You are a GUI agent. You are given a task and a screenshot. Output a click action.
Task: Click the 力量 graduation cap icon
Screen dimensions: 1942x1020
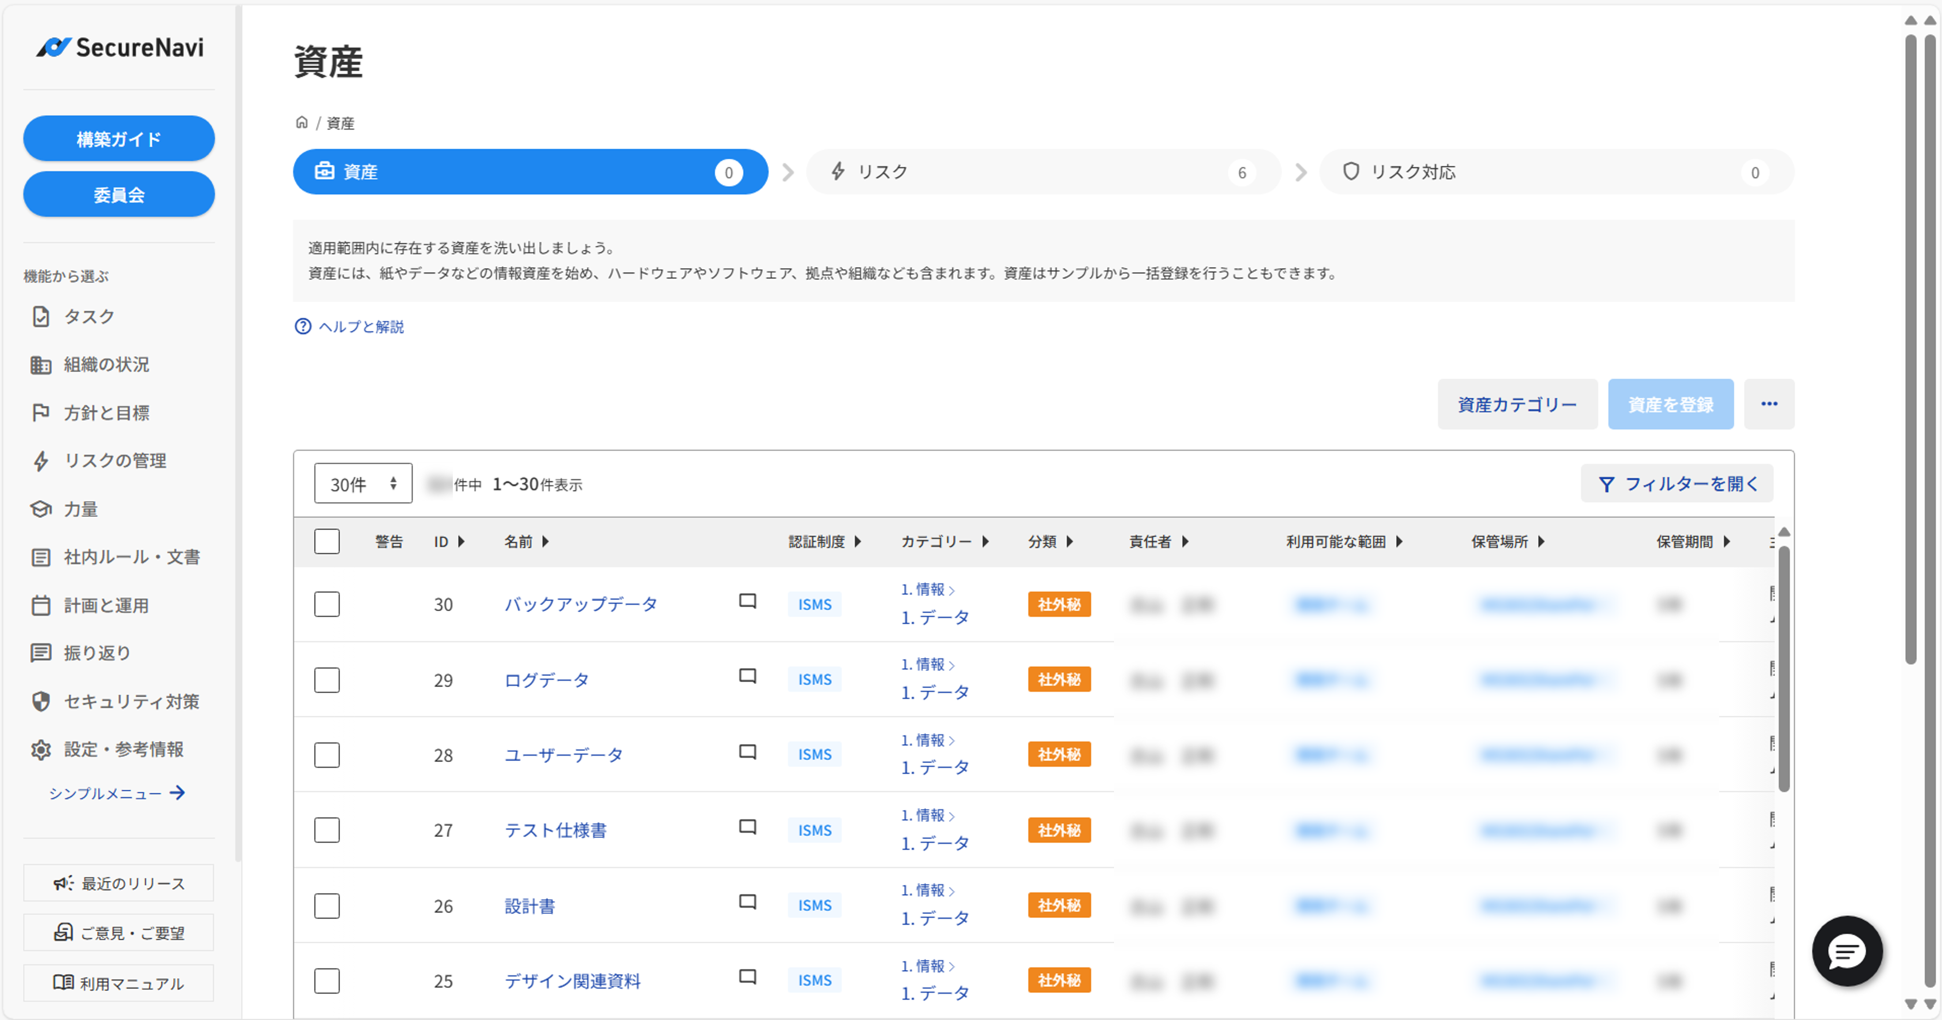(41, 509)
